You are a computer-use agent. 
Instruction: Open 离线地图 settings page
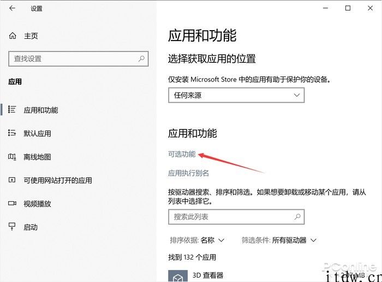pyautogui.click(x=37, y=157)
